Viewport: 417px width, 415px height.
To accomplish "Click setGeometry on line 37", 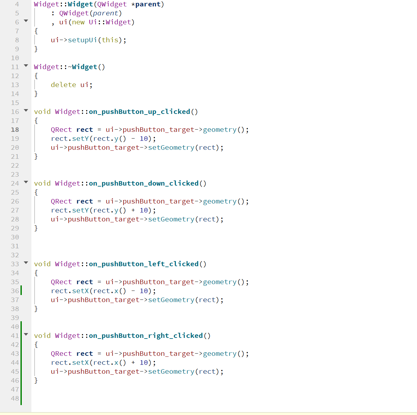I will click(x=171, y=300).
